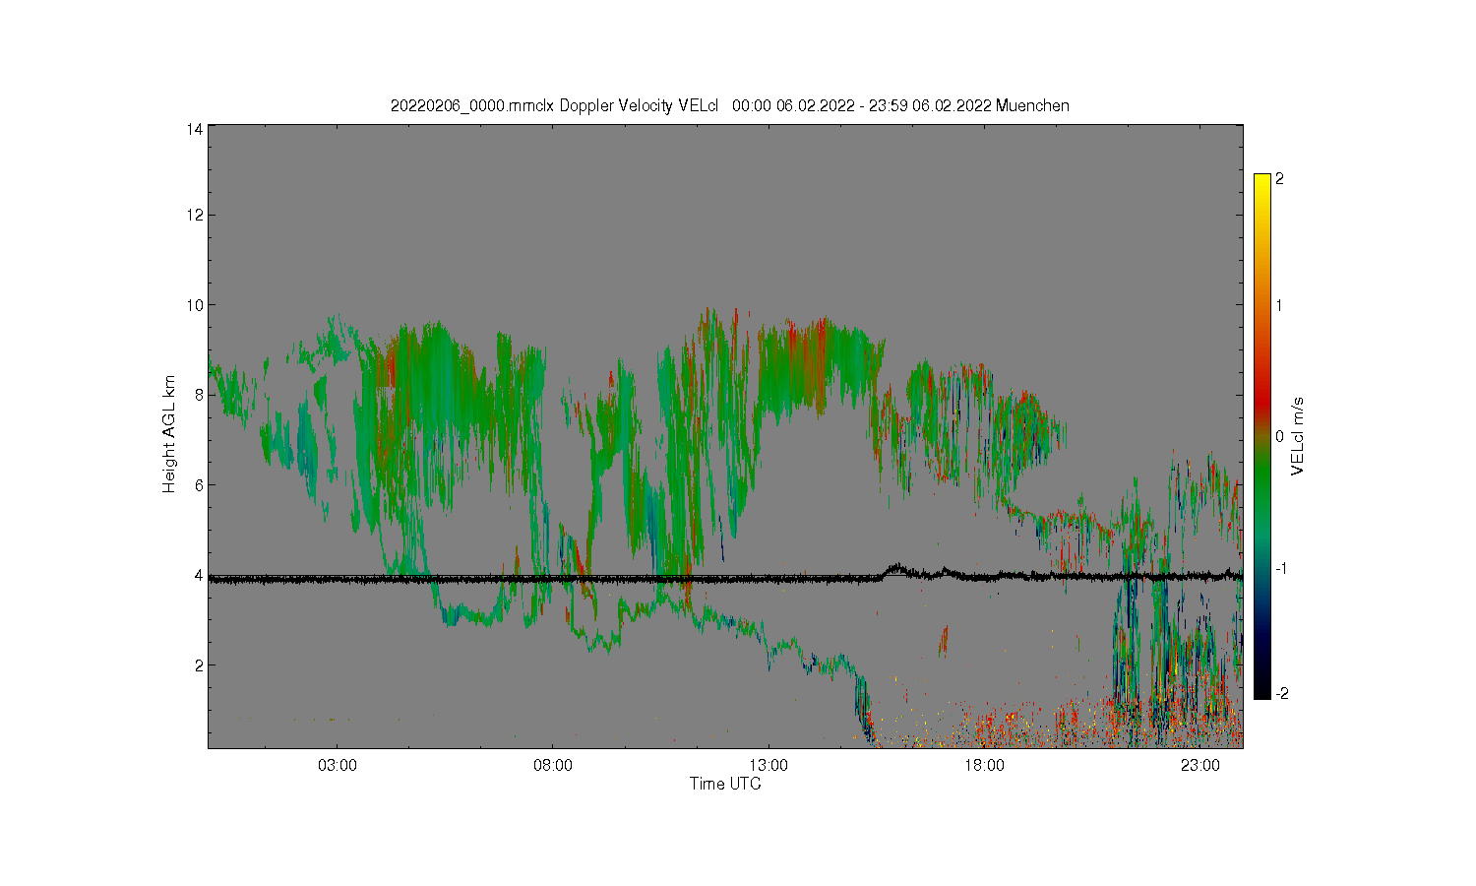1476x886 pixels.
Task: Click the plot title text
Action: click(729, 105)
